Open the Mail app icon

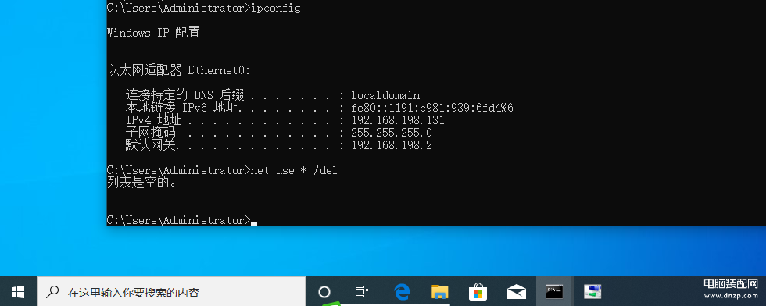(517, 292)
